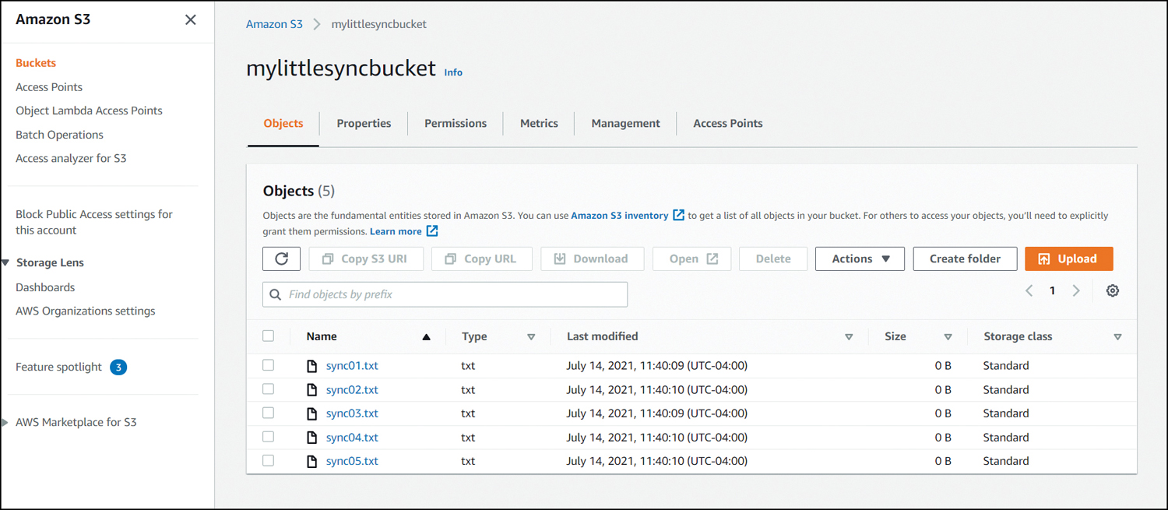The image size is (1168, 510).
Task: Go to next page arrow
Action: [1076, 290]
